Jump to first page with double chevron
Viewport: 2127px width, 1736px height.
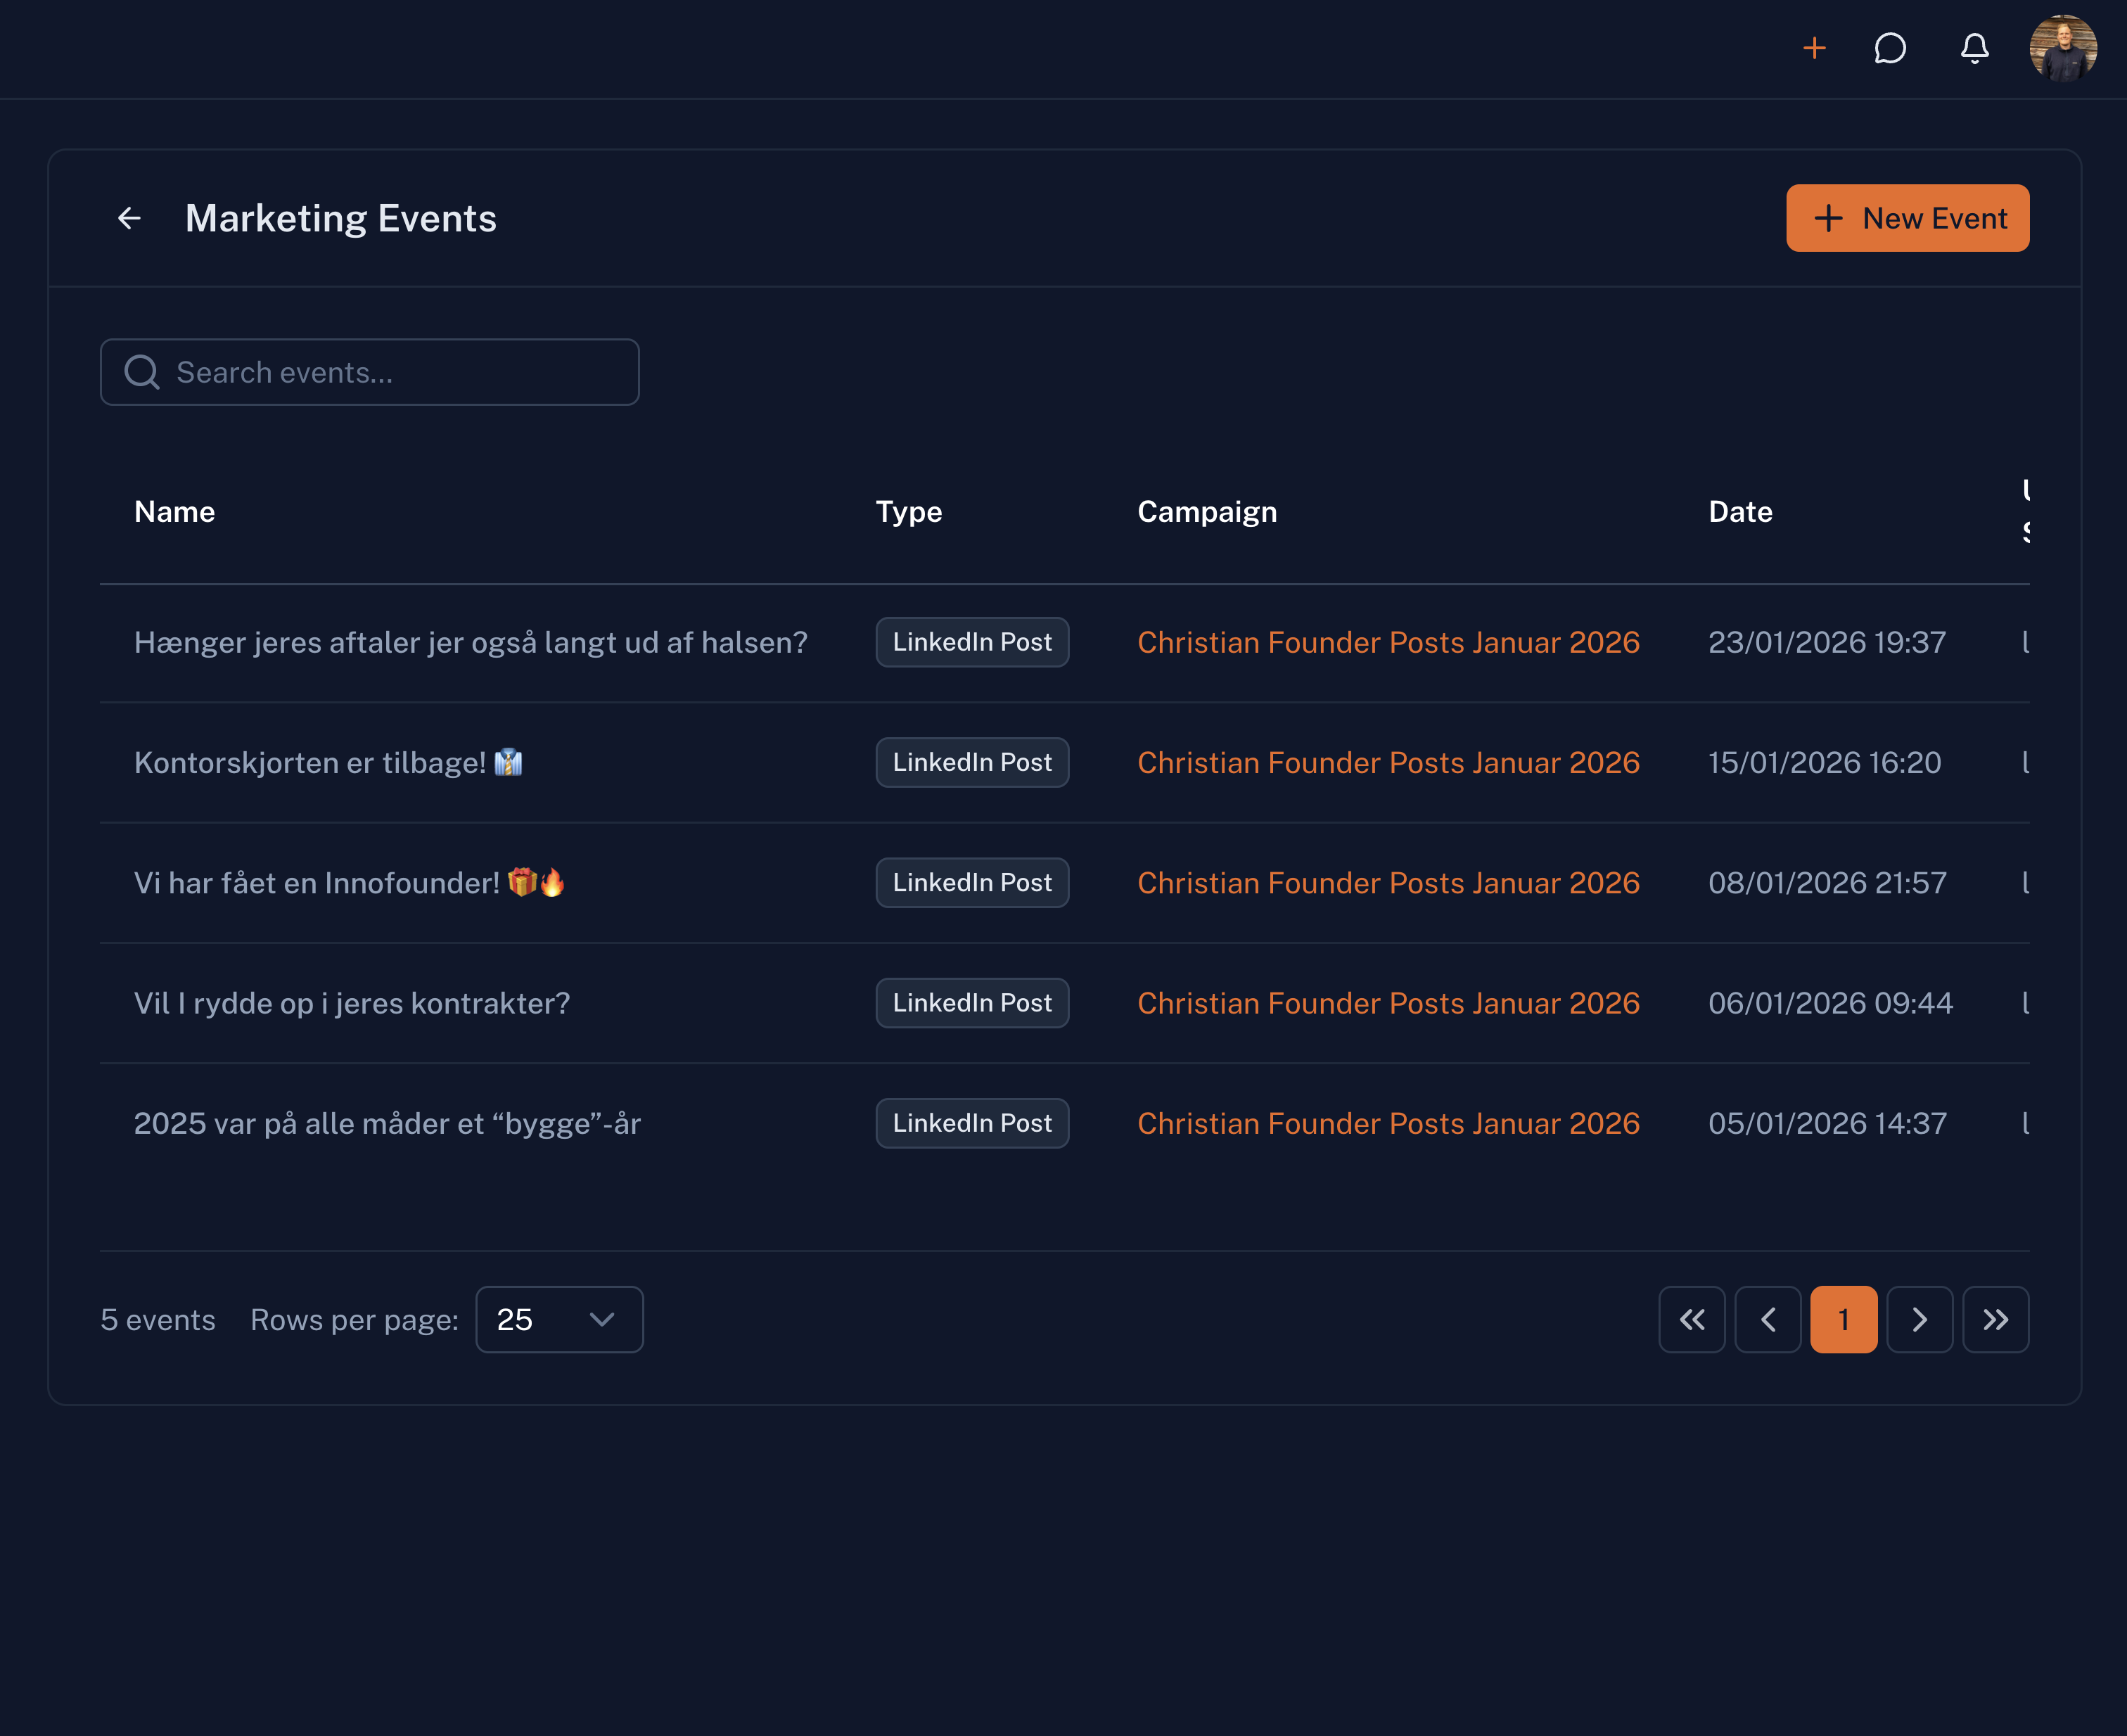tap(1692, 1320)
